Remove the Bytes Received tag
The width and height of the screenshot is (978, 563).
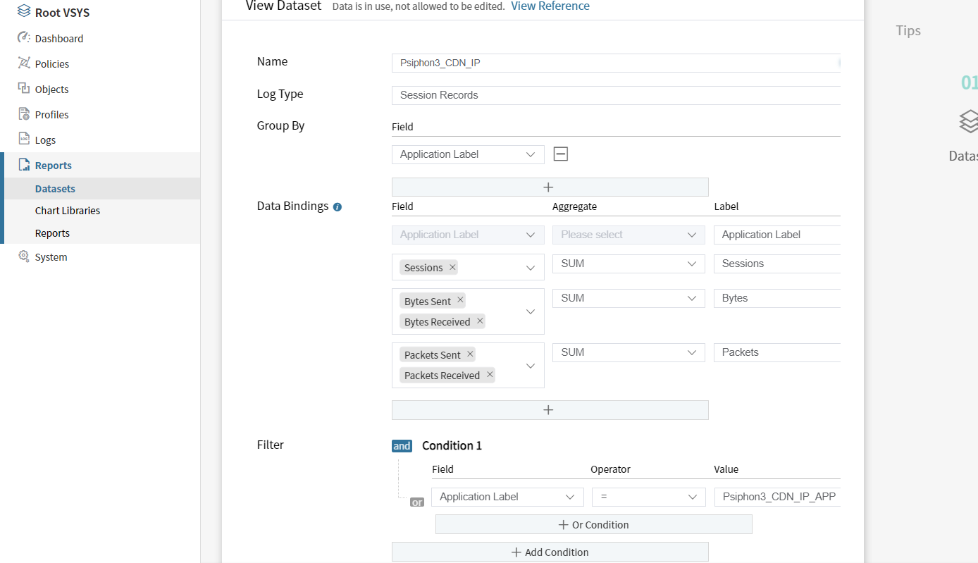[480, 321]
